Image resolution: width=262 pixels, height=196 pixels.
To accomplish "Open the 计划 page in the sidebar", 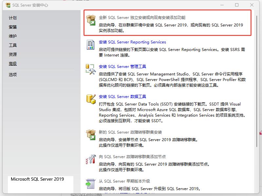I will click(x=13, y=18).
